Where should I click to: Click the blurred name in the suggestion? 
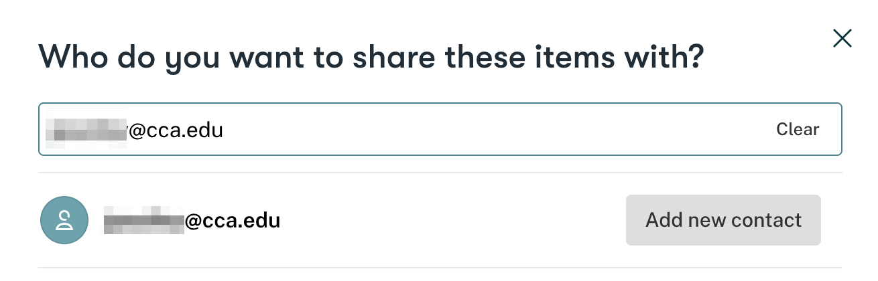click(x=143, y=220)
